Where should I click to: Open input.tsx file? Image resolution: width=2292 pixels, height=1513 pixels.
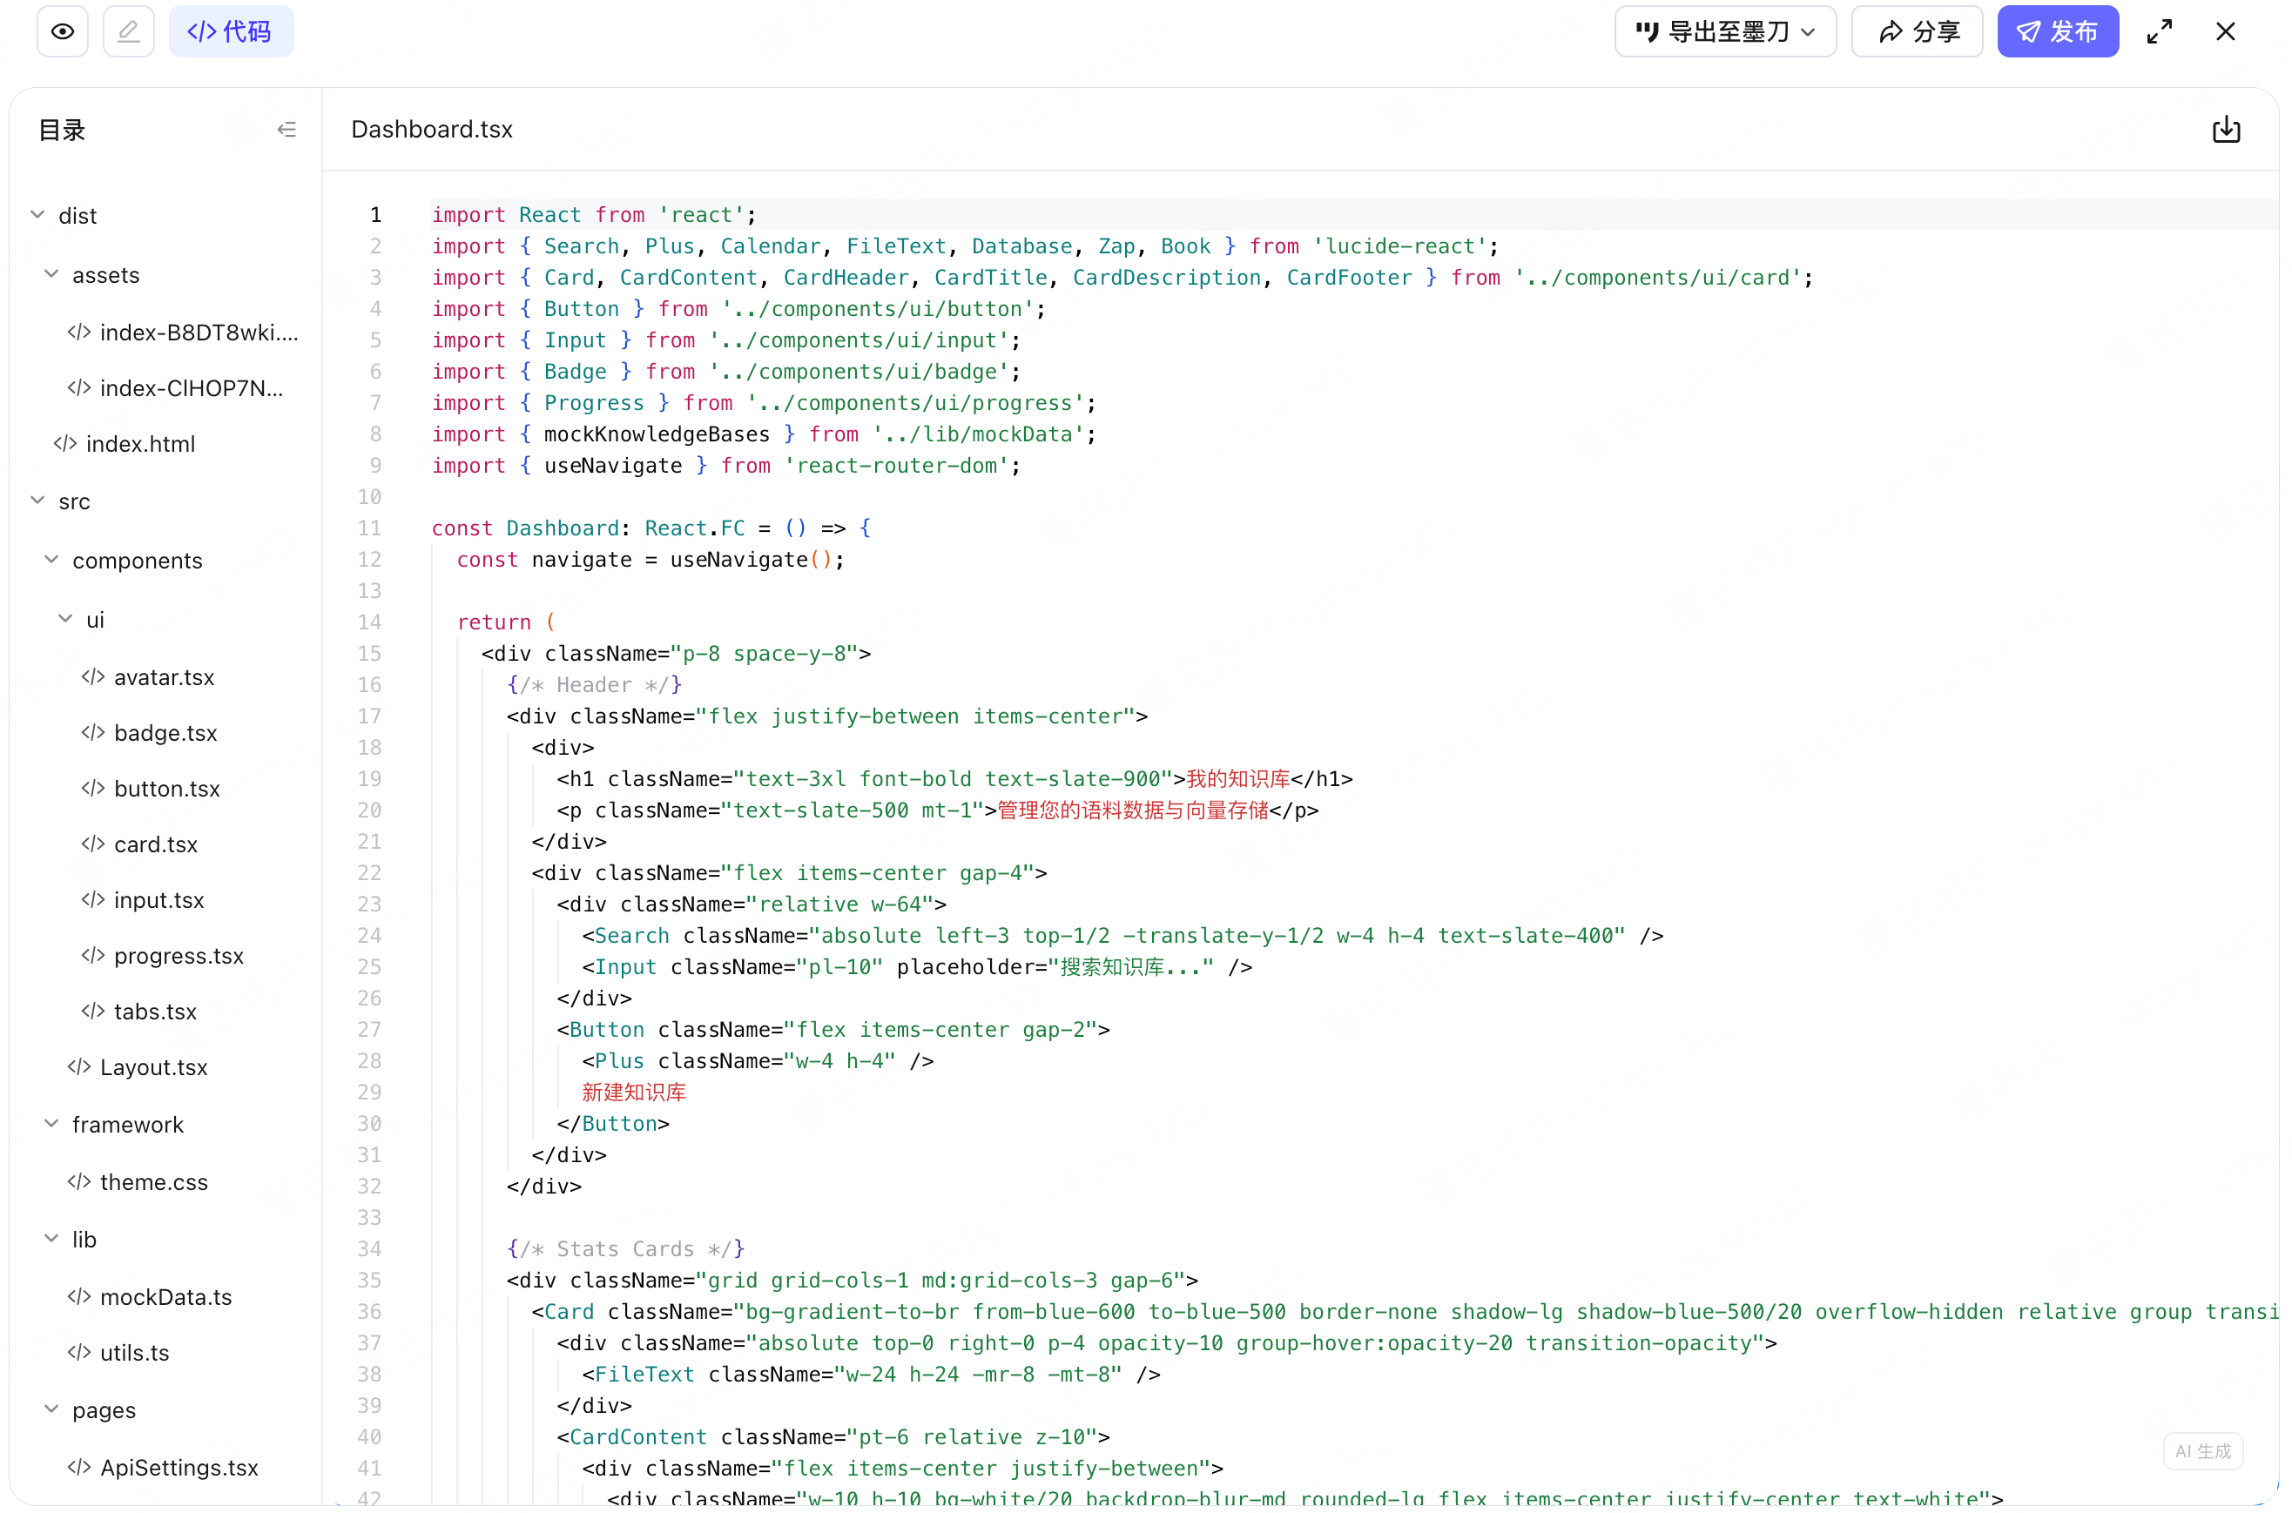click(143, 900)
